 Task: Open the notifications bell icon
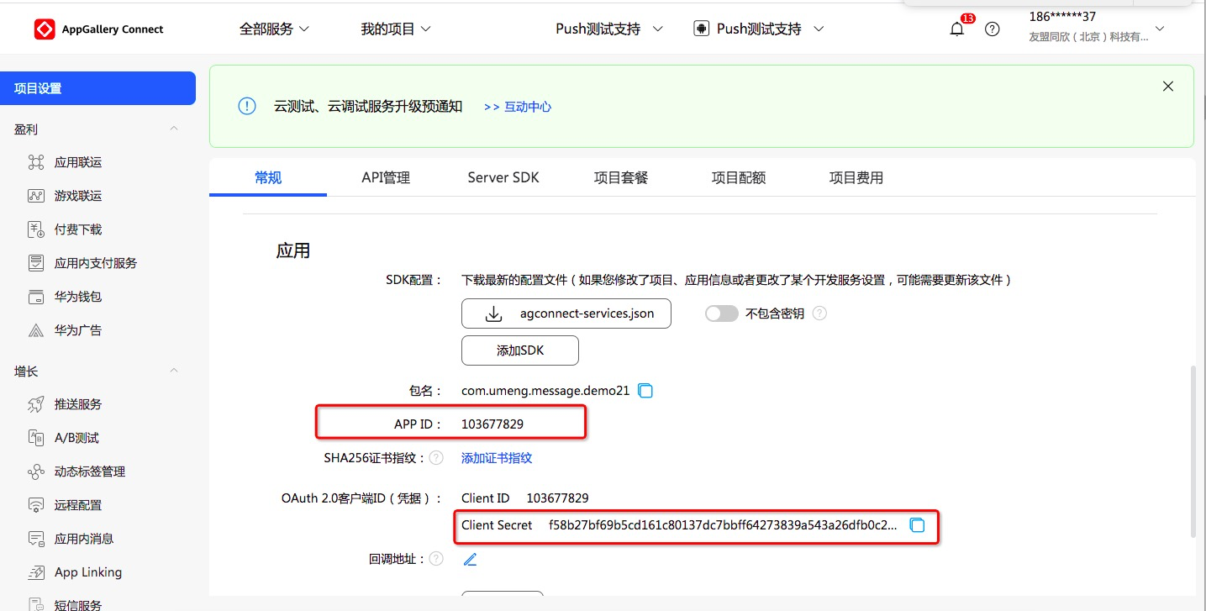point(956,29)
